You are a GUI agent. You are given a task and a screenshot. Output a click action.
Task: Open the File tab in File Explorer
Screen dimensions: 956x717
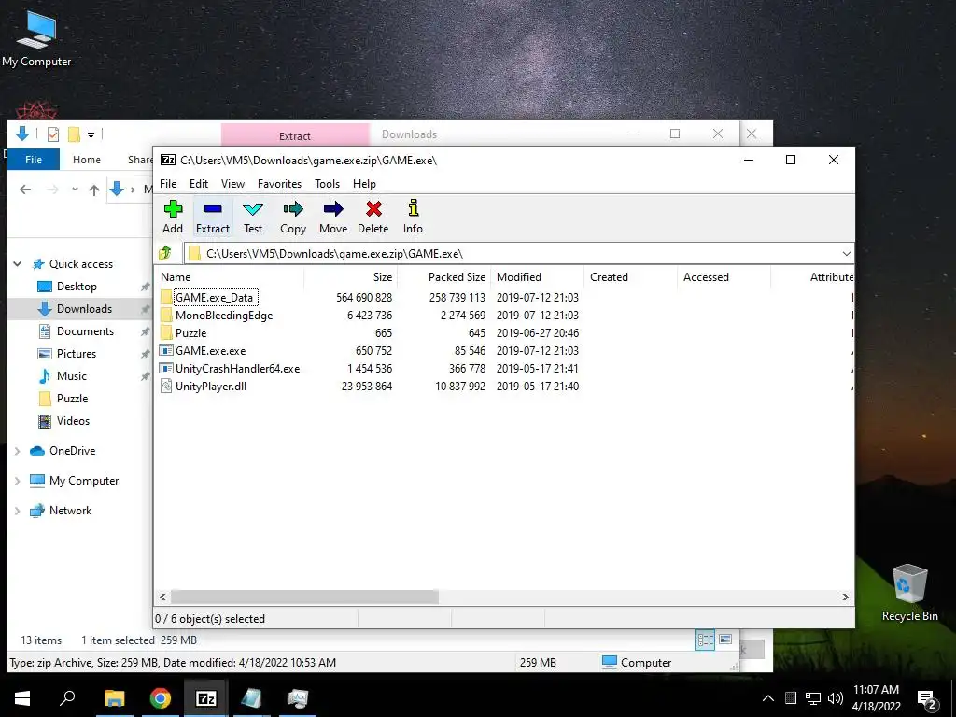[x=34, y=160]
